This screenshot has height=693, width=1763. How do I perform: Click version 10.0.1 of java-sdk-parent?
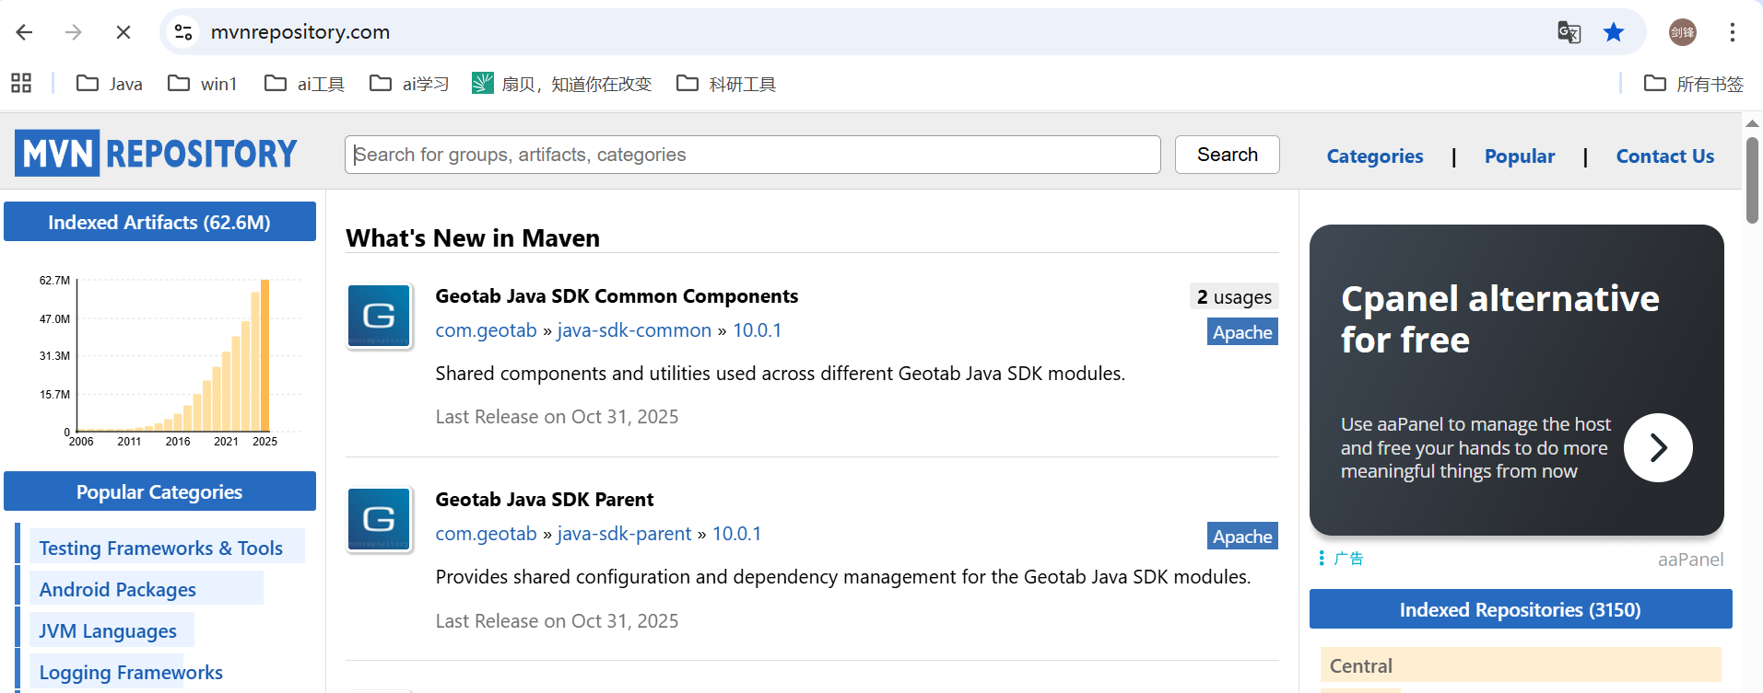(x=736, y=534)
